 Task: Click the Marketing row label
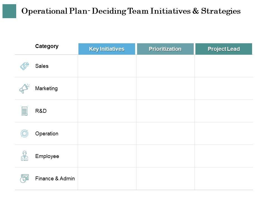46,88
